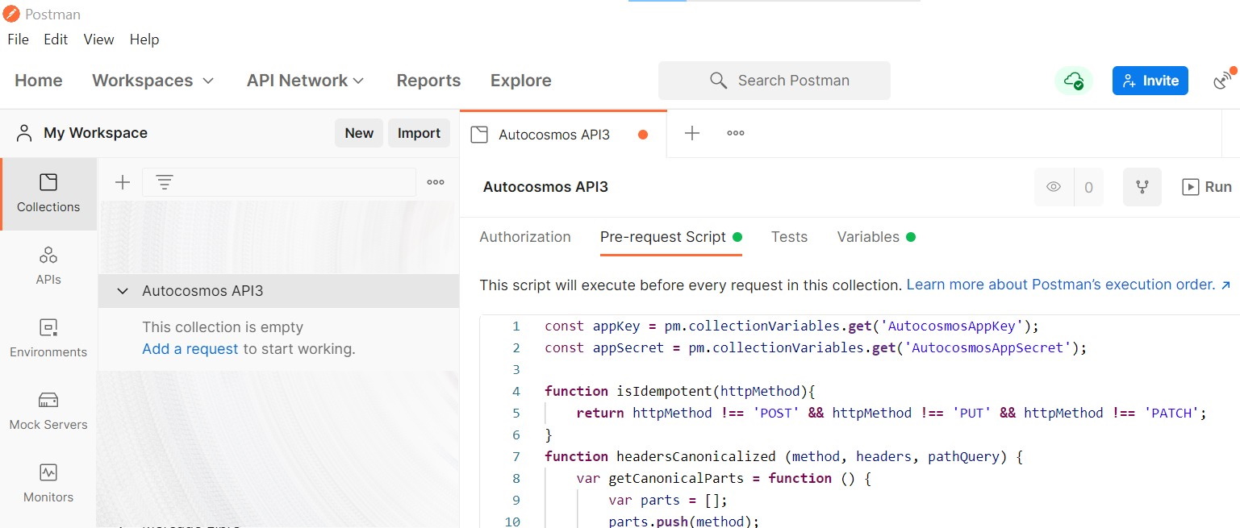The height and width of the screenshot is (528, 1240).
Task: Open the Environments sidebar panel
Action: point(48,339)
